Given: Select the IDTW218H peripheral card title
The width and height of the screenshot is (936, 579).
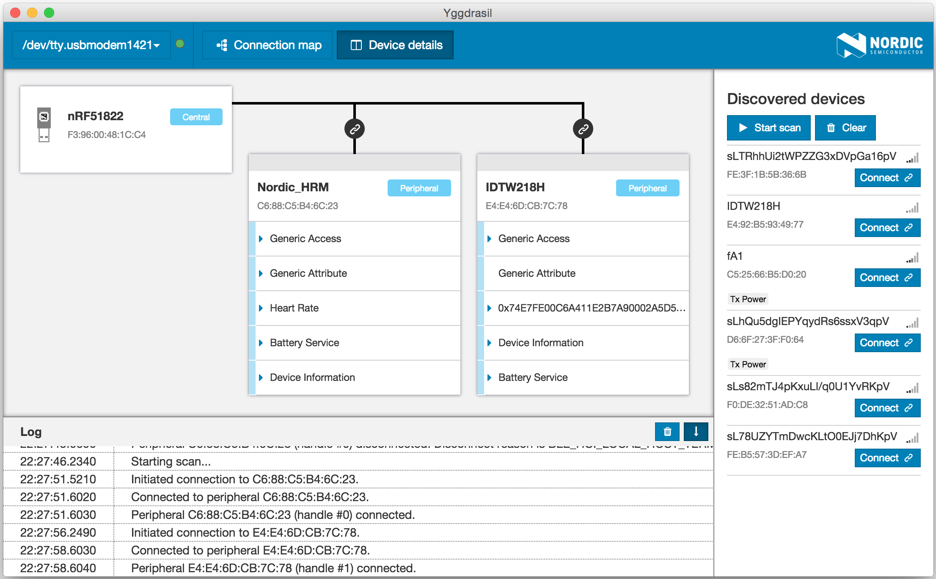Looking at the screenshot, I should [515, 187].
